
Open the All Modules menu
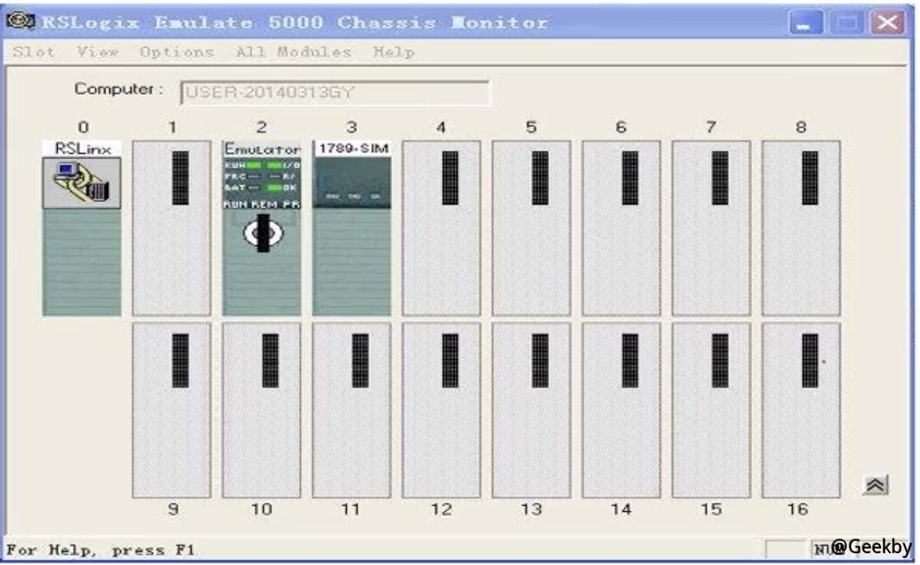click(293, 52)
